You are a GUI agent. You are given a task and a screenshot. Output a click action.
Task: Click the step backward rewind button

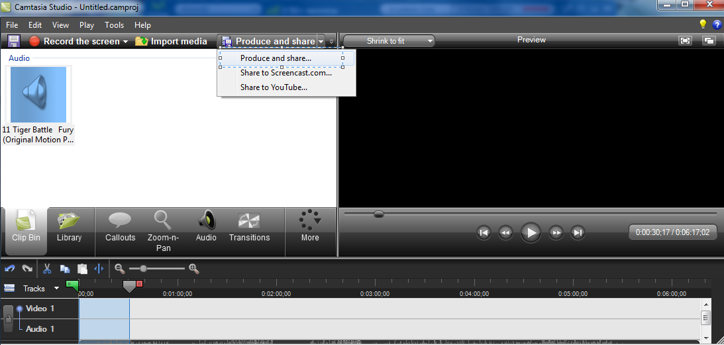(x=505, y=232)
